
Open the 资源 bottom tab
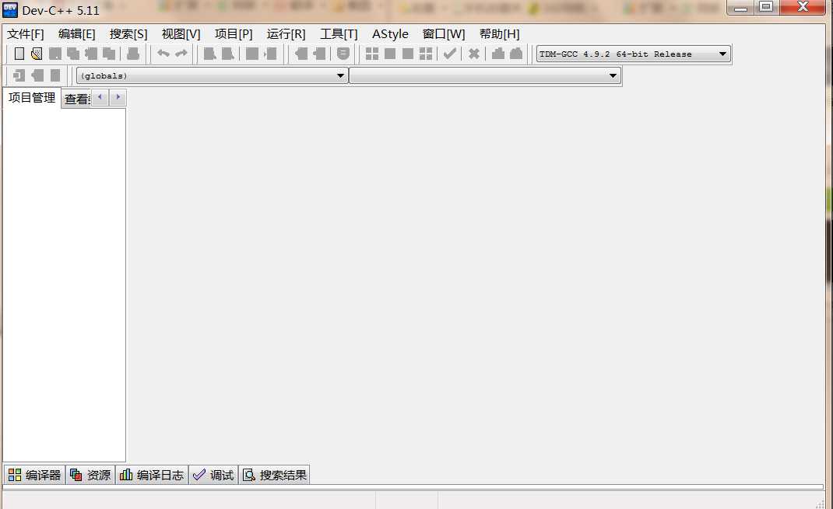(x=90, y=475)
